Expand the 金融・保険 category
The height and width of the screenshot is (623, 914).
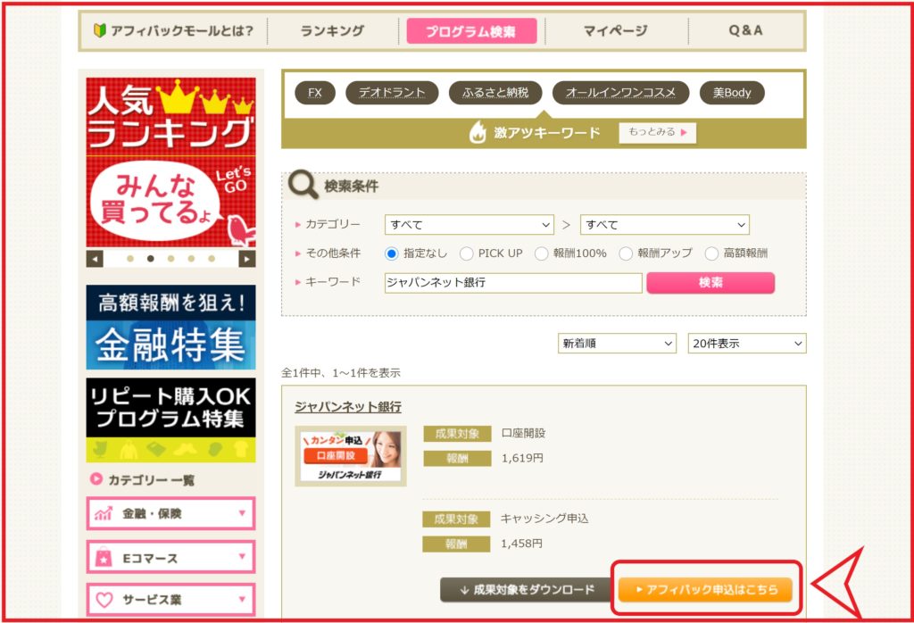tap(170, 513)
